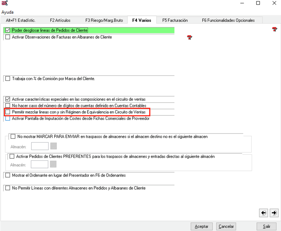Uncheck Poder desglosar lineas de Pedidos de Cliente
The height and width of the screenshot is (231, 281).
click(x=8, y=30)
